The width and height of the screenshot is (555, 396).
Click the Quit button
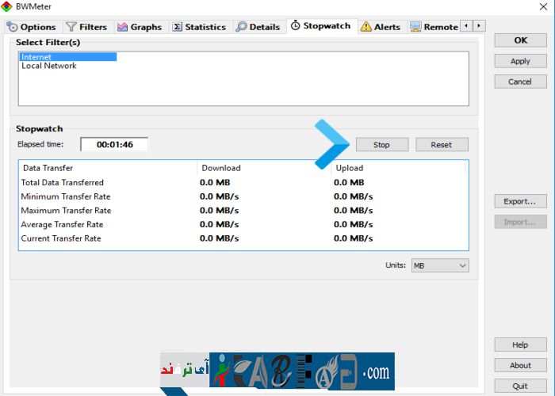tap(520, 386)
